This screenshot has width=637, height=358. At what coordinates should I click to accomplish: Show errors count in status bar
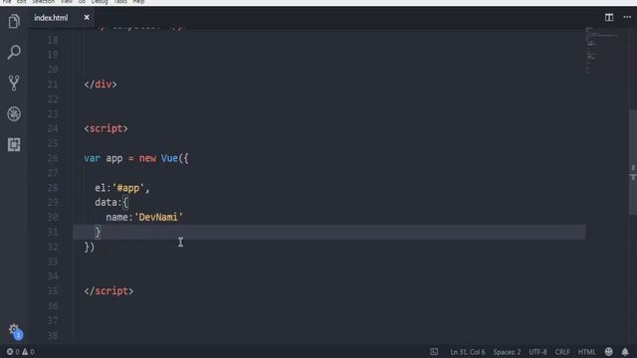13,351
